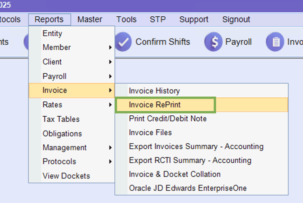Open the Support menu
Viewport: 303px width, 203px height.
click(194, 19)
